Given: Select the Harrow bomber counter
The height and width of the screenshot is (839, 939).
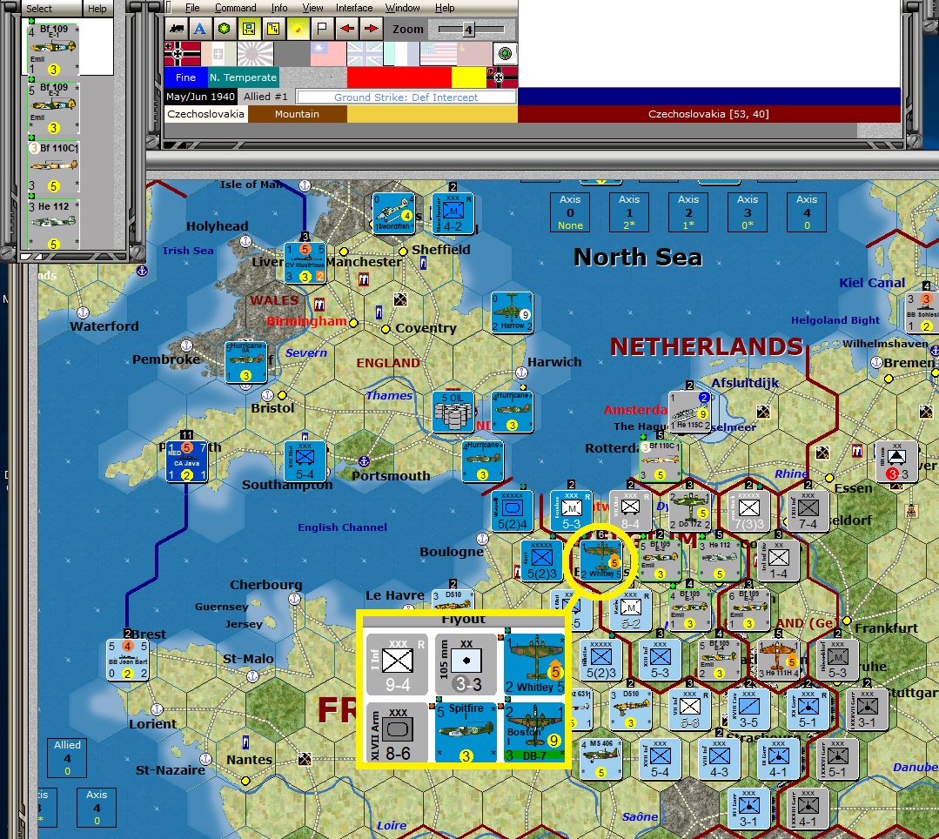Looking at the screenshot, I should pos(512,312).
